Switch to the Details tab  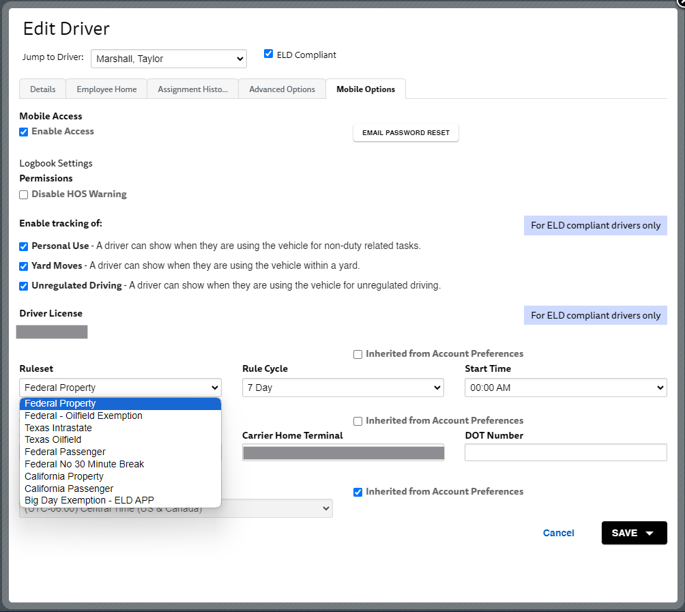click(x=43, y=89)
